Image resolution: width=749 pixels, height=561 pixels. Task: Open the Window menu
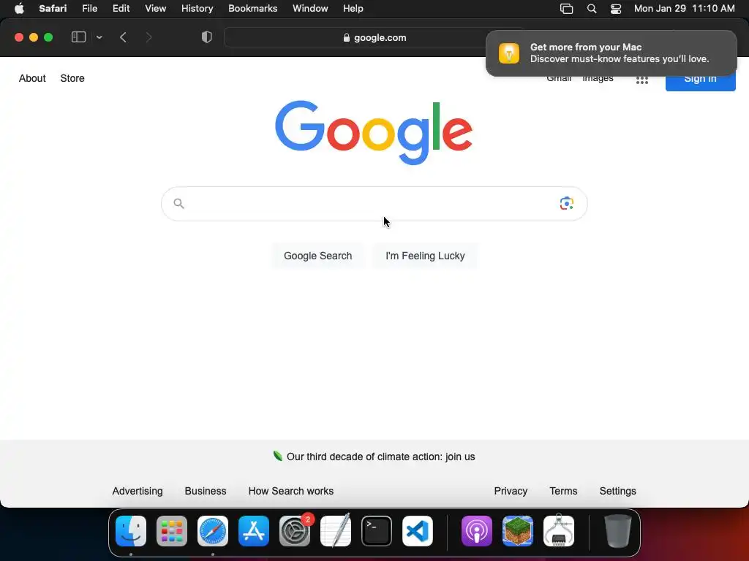pyautogui.click(x=310, y=9)
